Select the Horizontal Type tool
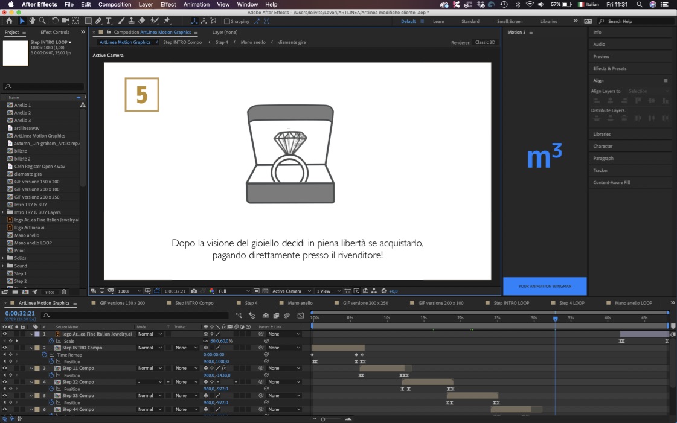Viewport: 677px width, 423px height. [109, 21]
